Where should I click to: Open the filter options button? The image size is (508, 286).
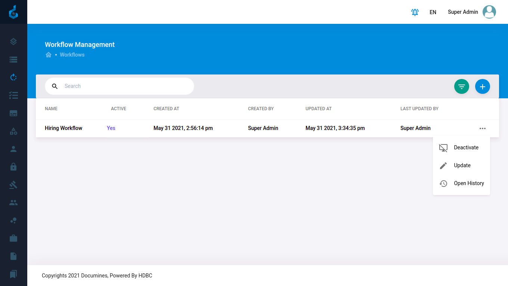pos(462,86)
